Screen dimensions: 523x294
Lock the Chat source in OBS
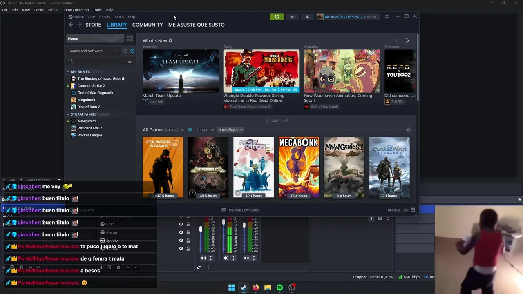(x=188, y=224)
